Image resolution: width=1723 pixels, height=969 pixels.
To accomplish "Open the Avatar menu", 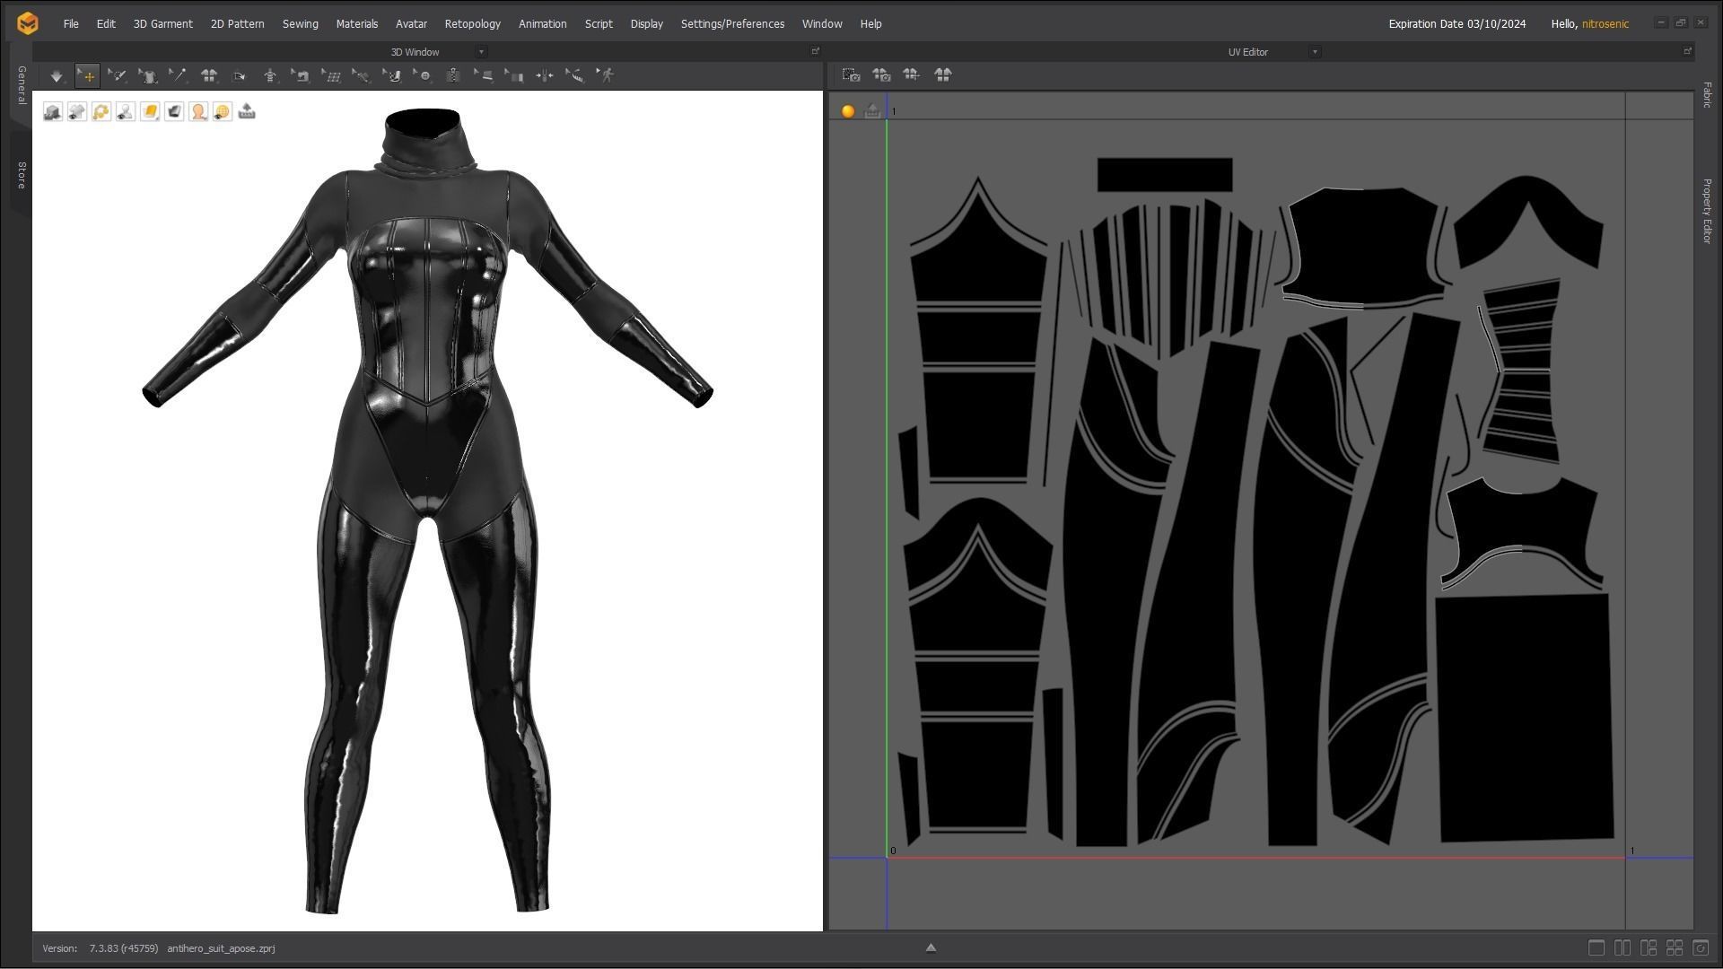I will pyautogui.click(x=411, y=24).
